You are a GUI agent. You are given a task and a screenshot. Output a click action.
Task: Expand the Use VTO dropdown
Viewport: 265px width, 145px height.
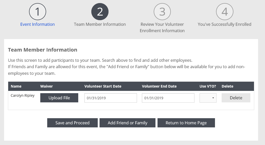(x=208, y=98)
